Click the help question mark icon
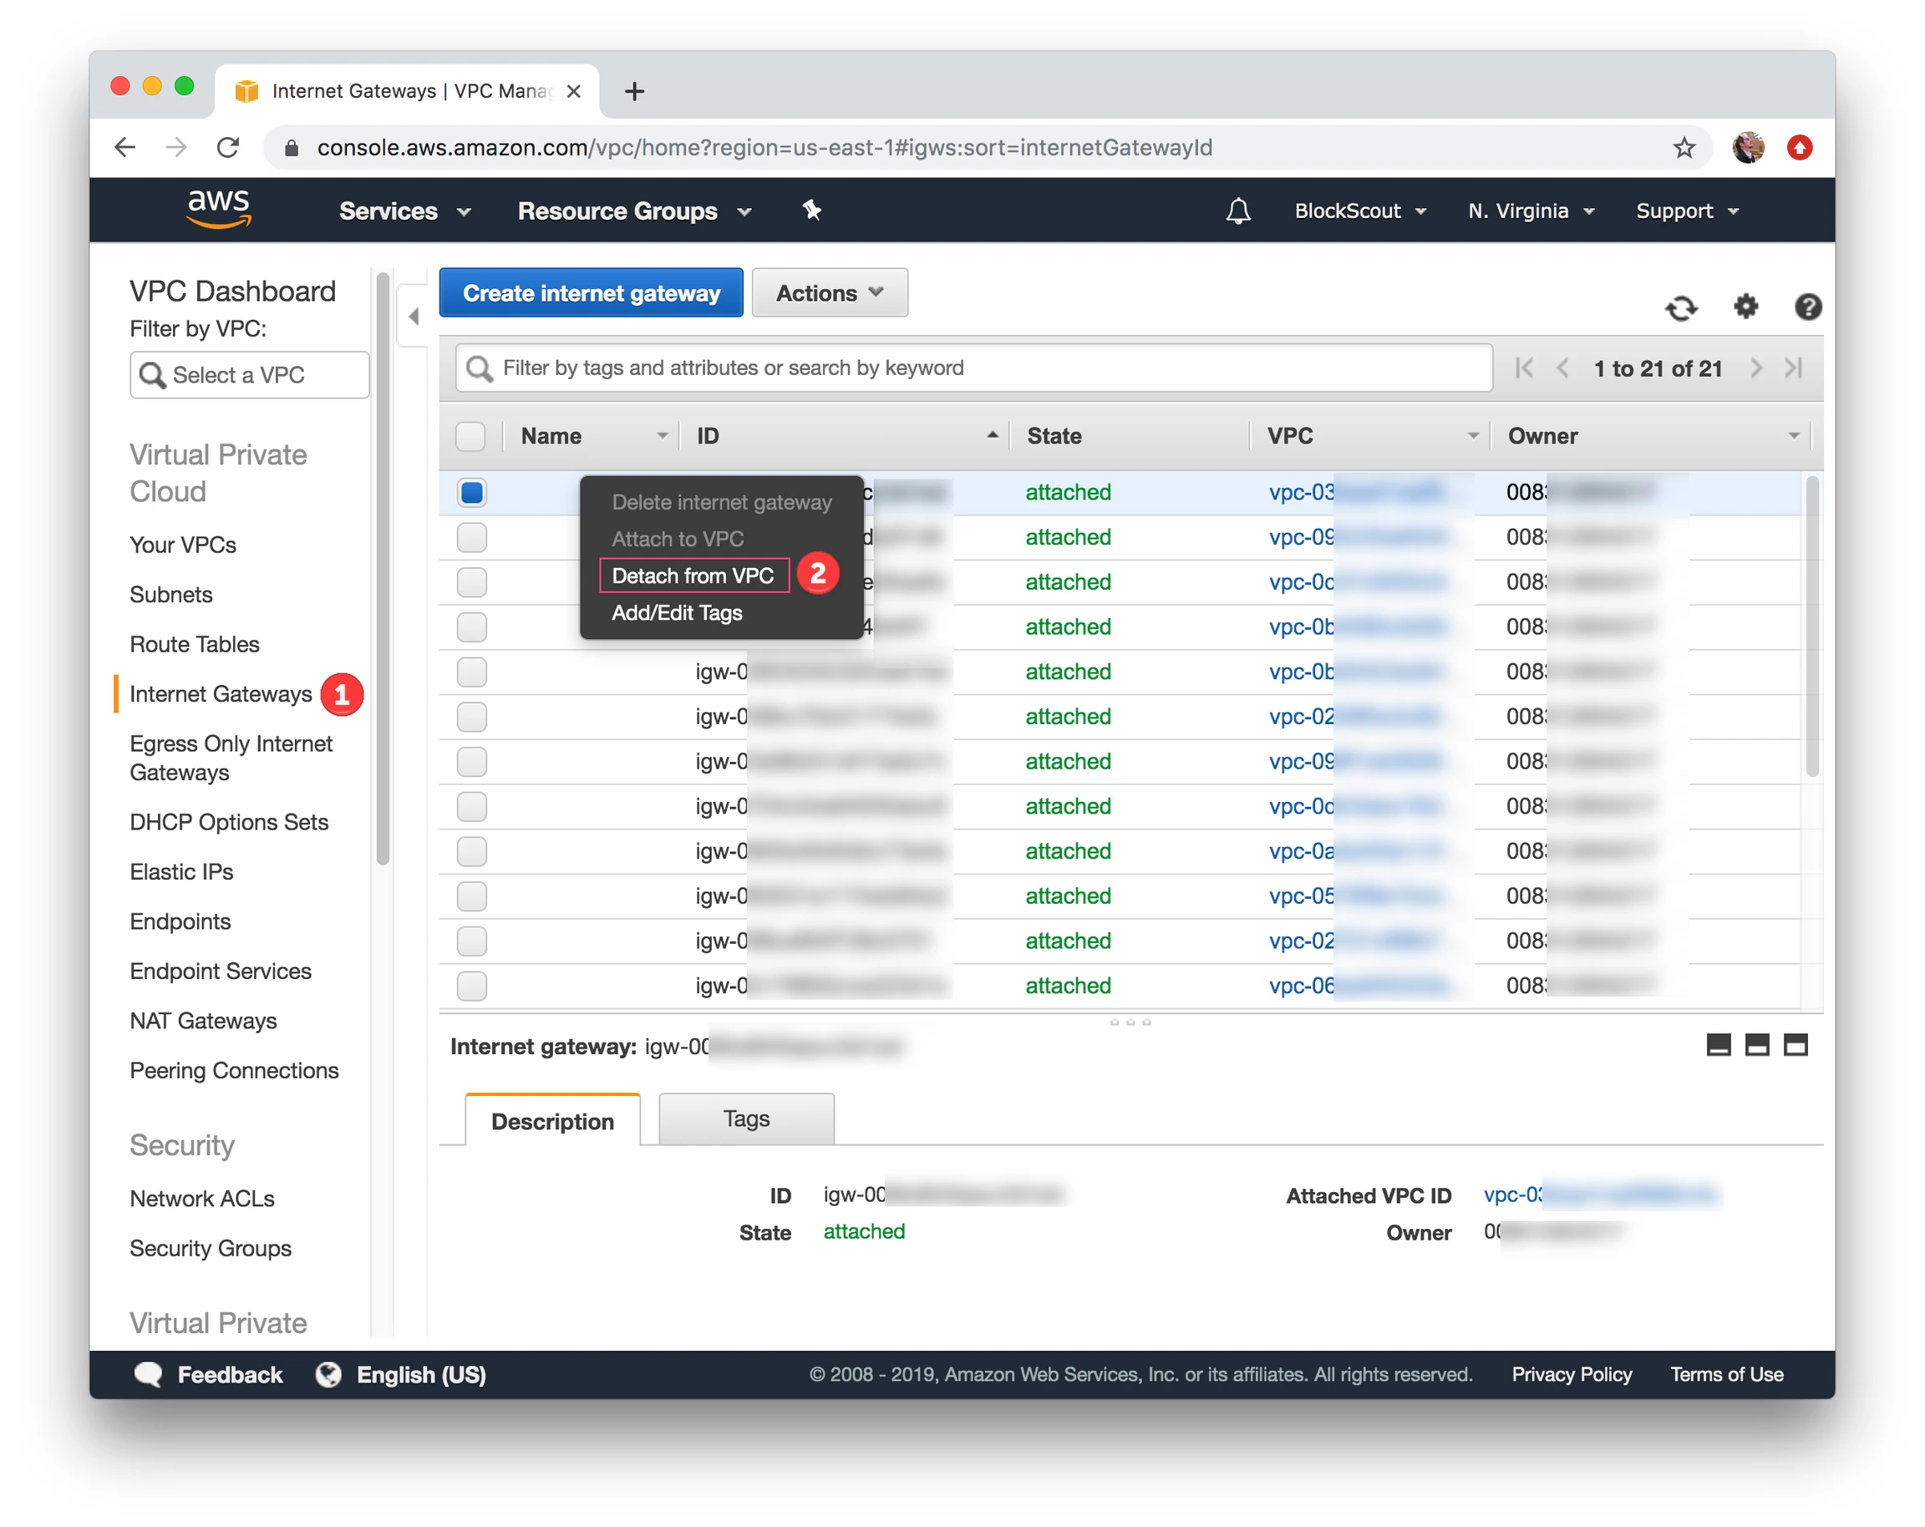This screenshot has width=1925, height=1527. [1807, 307]
